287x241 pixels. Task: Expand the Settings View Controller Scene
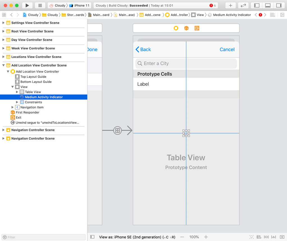[3, 22]
